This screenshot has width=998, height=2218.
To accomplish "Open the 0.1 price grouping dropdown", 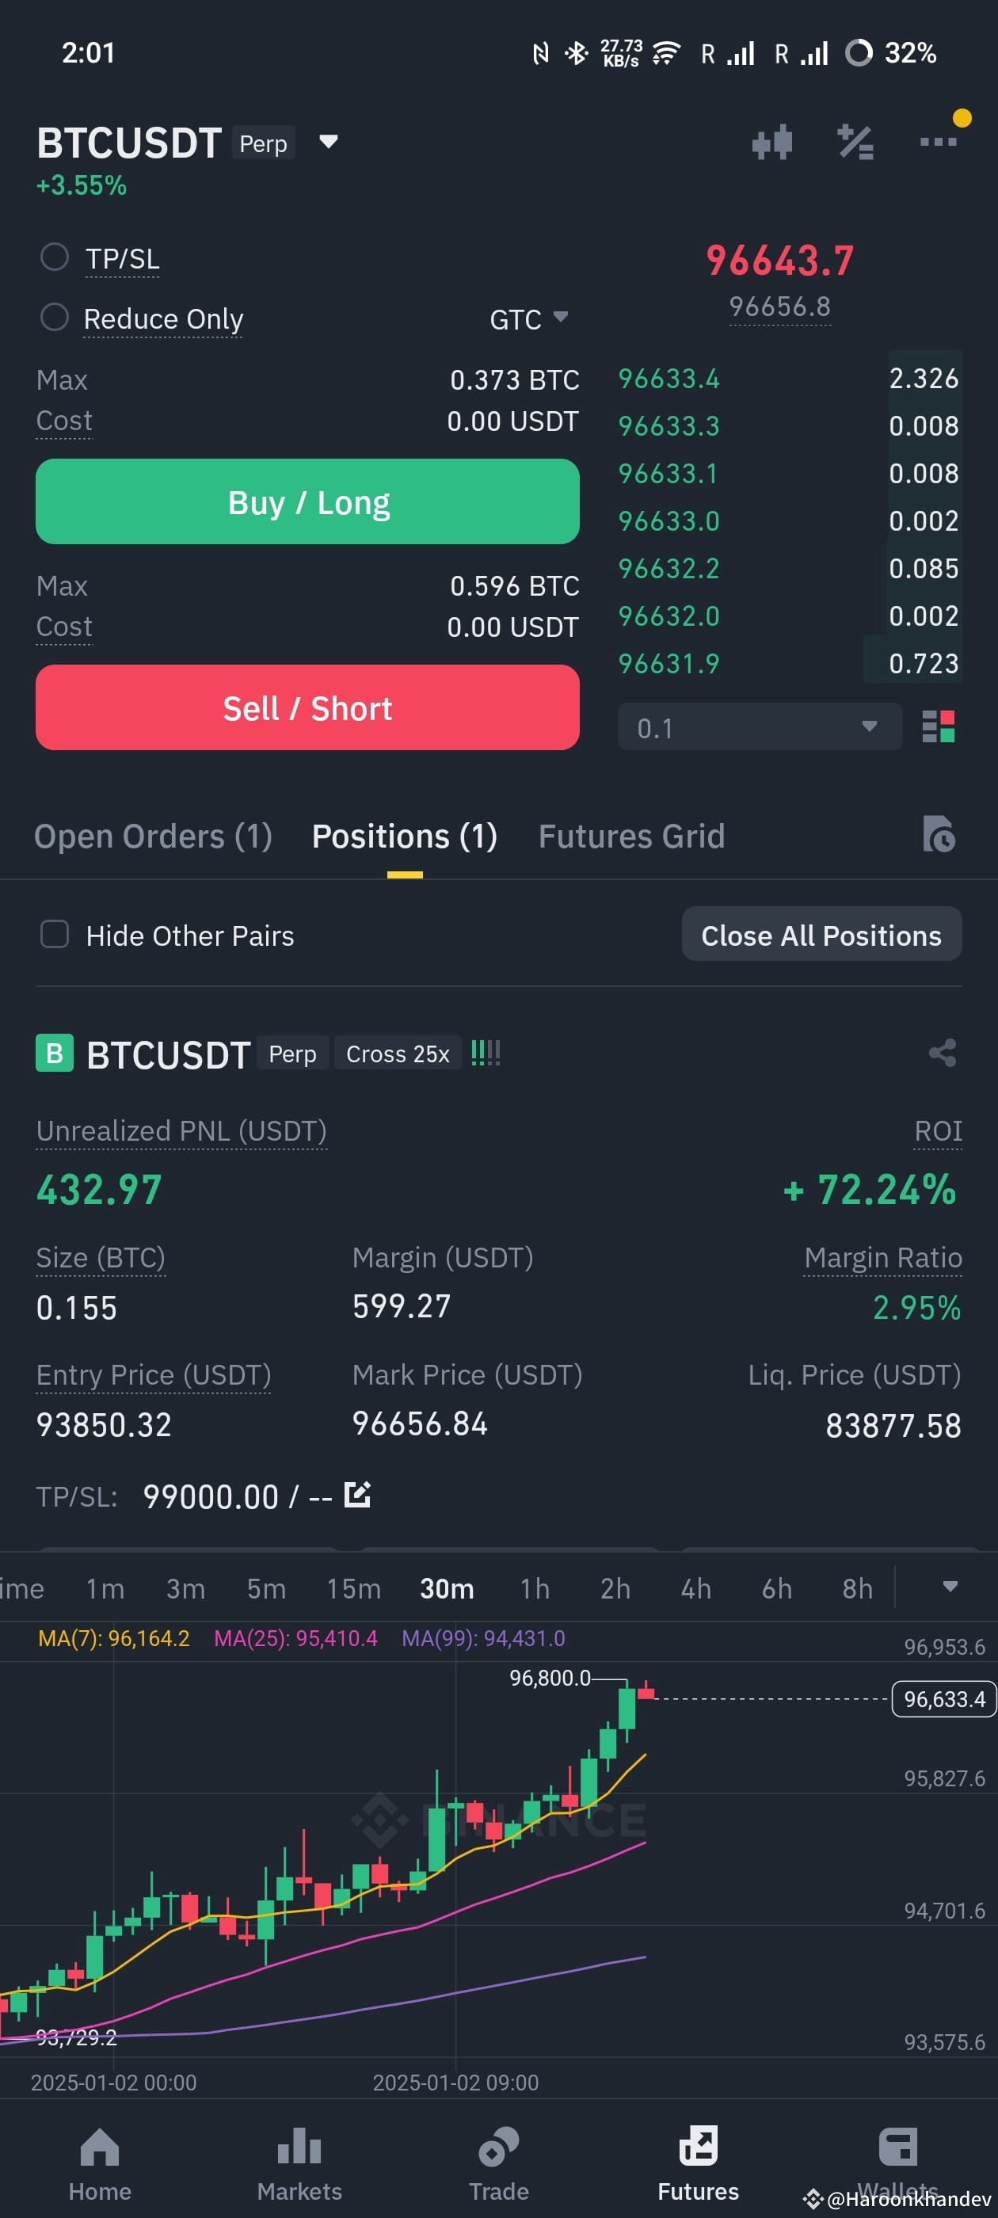I will [760, 727].
